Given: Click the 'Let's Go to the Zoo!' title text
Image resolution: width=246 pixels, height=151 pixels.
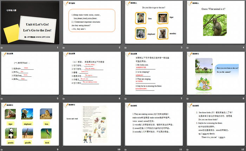Looking at the screenshot, I should pyautogui.click(x=37, y=30).
